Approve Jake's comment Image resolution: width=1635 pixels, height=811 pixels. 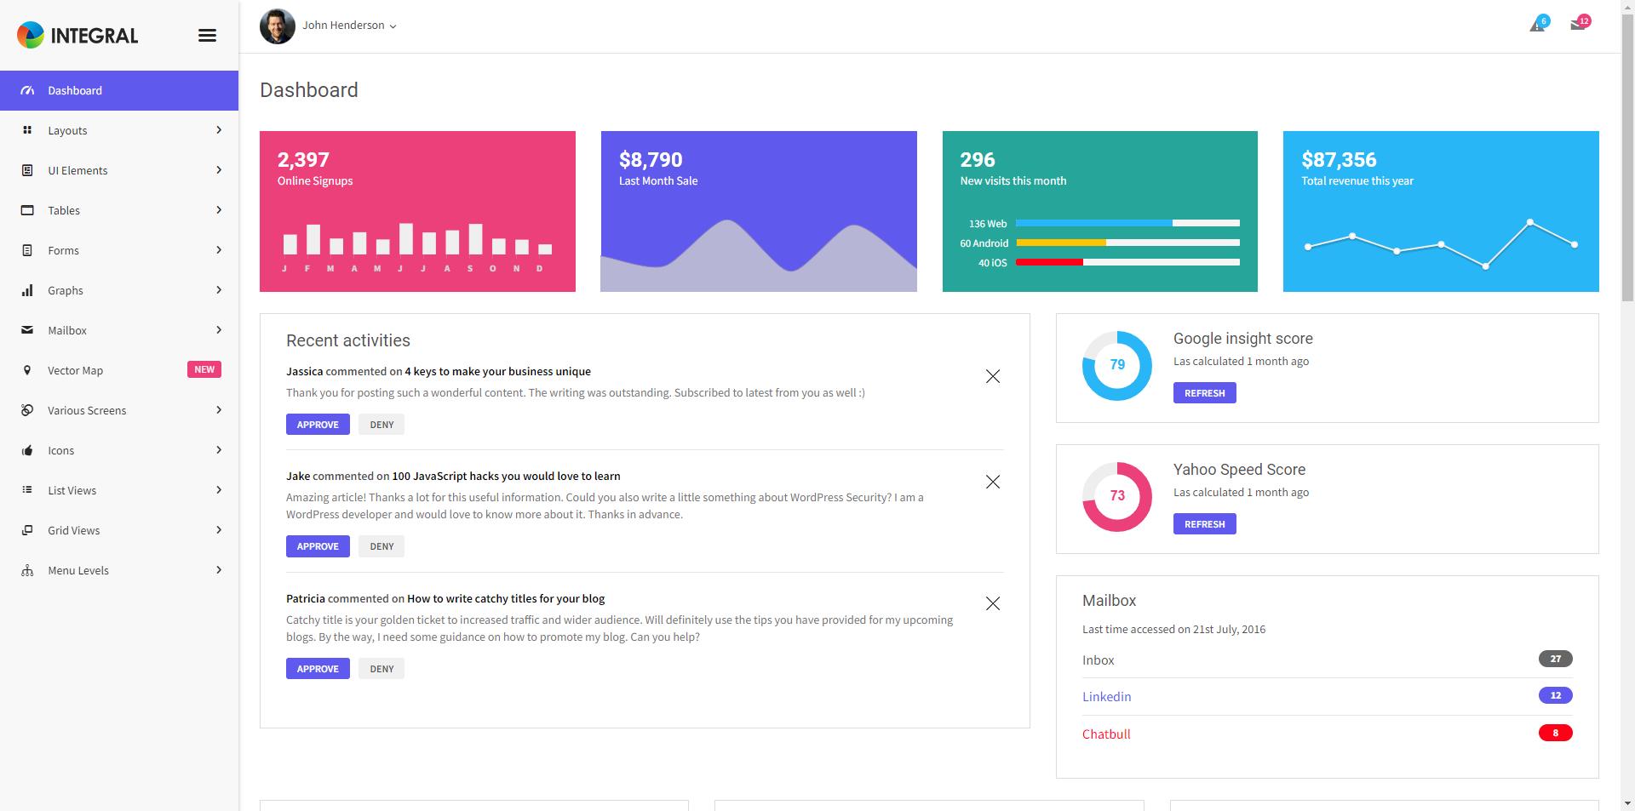click(318, 546)
